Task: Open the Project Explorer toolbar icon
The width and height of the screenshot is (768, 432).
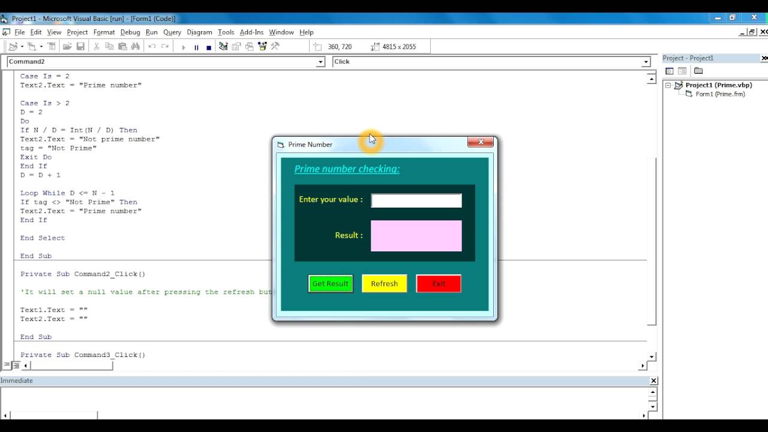Action: [223, 46]
